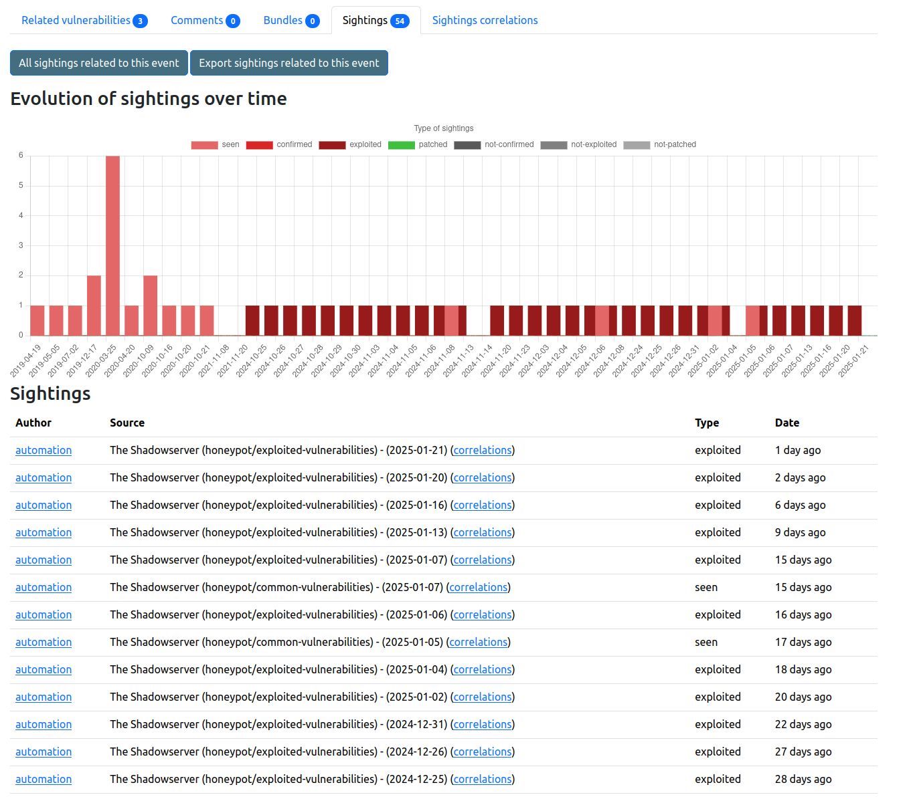Open automation author for 2025-01-21 row
Image resolution: width=915 pixels, height=797 pixels.
[x=44, y=450]
